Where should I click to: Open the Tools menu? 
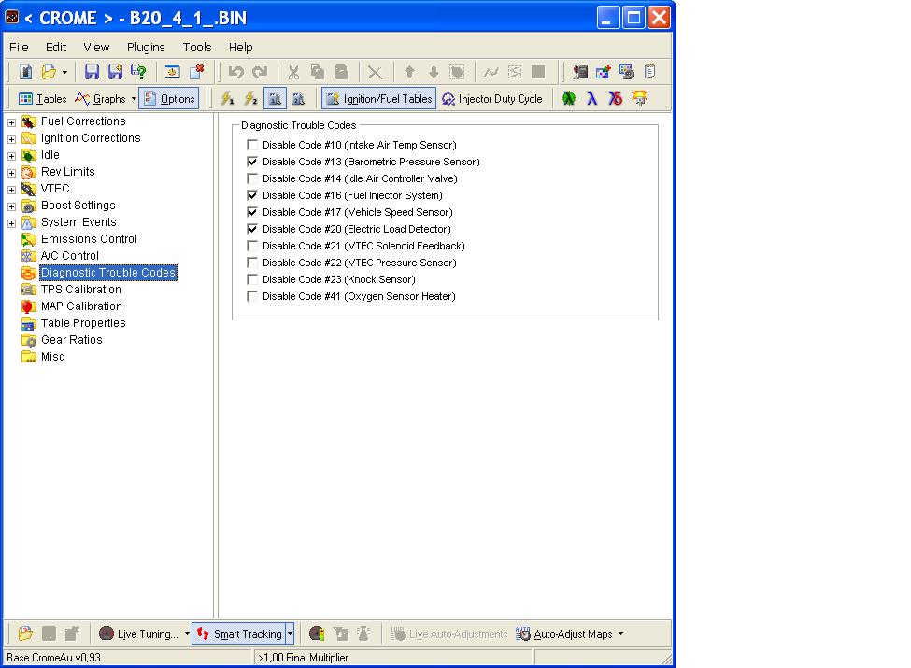click(197, 47)
